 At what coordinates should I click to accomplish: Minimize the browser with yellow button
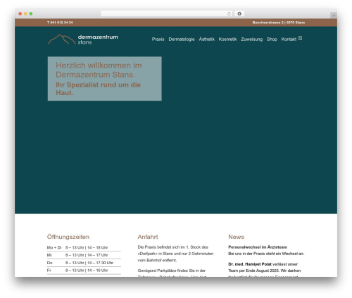(25, 13)
